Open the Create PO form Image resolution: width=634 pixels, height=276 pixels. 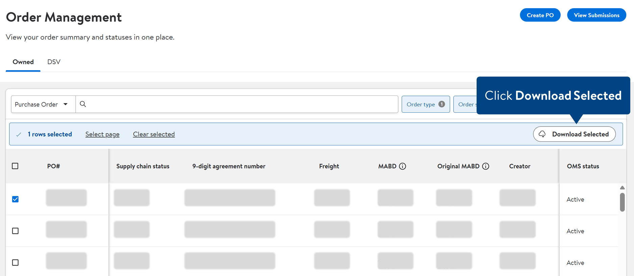[540, 15]
